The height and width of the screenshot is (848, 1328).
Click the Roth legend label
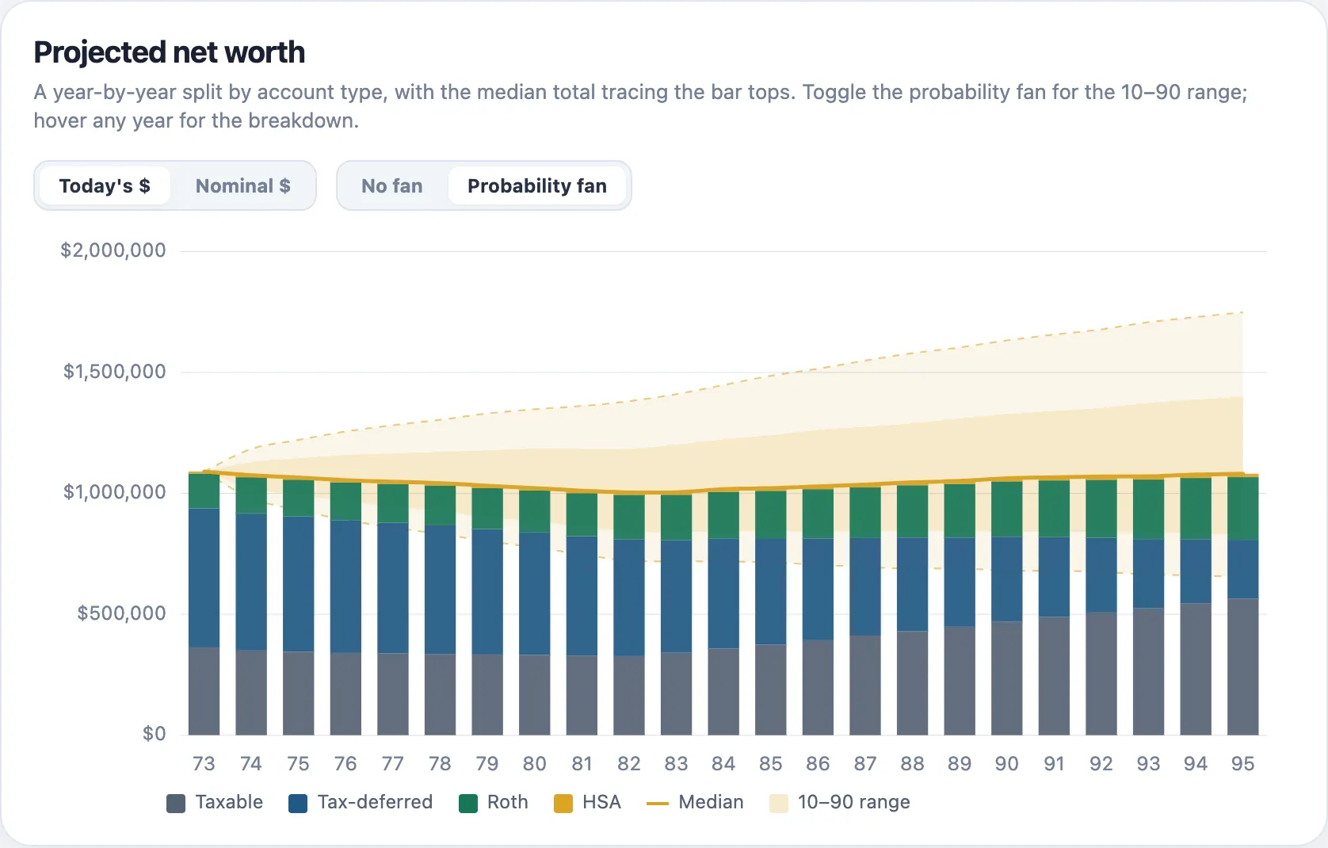pyautogui.click(x=508, y=802)
